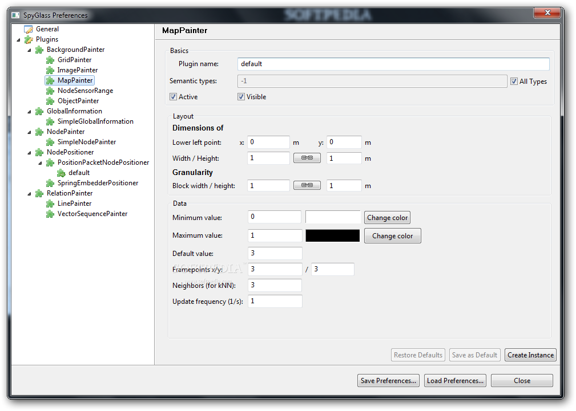The width and height of the screenshot is (576, 411).
Task: Select ImagePainter in the tree
Action: (78, 70)
